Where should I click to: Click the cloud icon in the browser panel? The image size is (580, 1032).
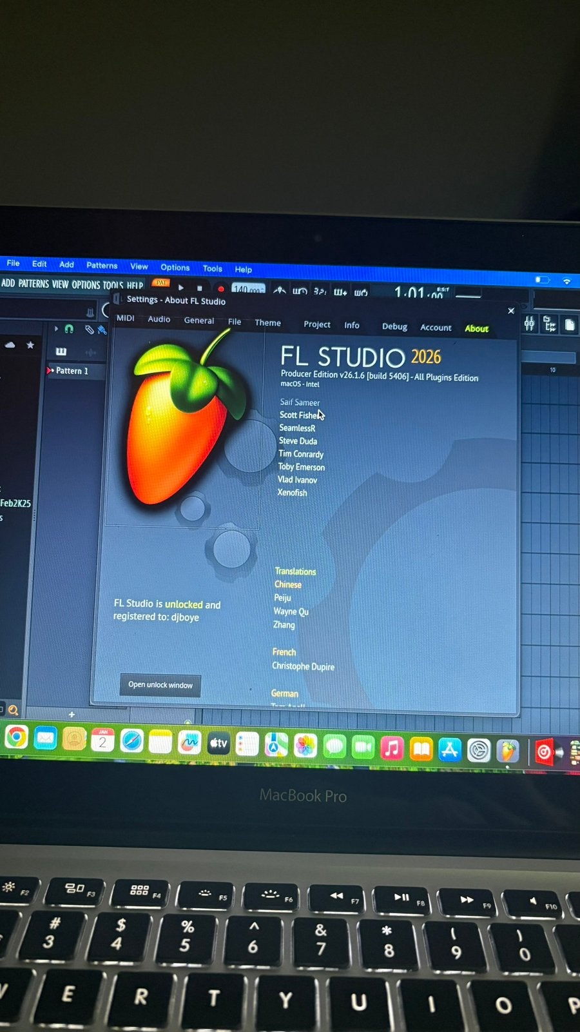pos(10,345)
